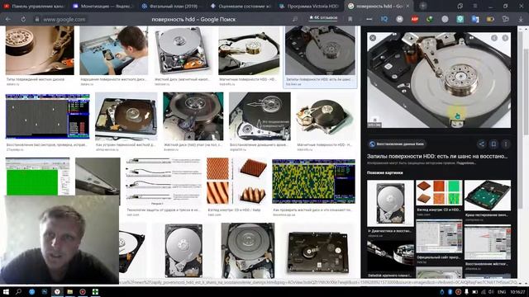This screenshot has width=529, height=297.
Task: Switch to the Программа Victoria HDD tab
Action: (x=309, y=6)
